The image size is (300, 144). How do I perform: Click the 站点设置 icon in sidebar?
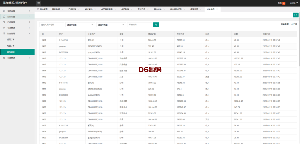[x=4, y=17]
